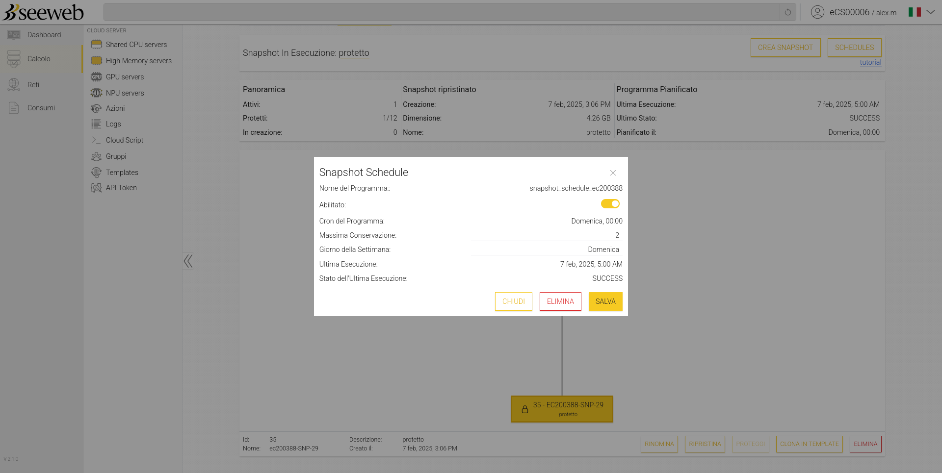This screenshot has height=473, width=942.
Task: Click the API Token icon
Action: pos(96,188)
